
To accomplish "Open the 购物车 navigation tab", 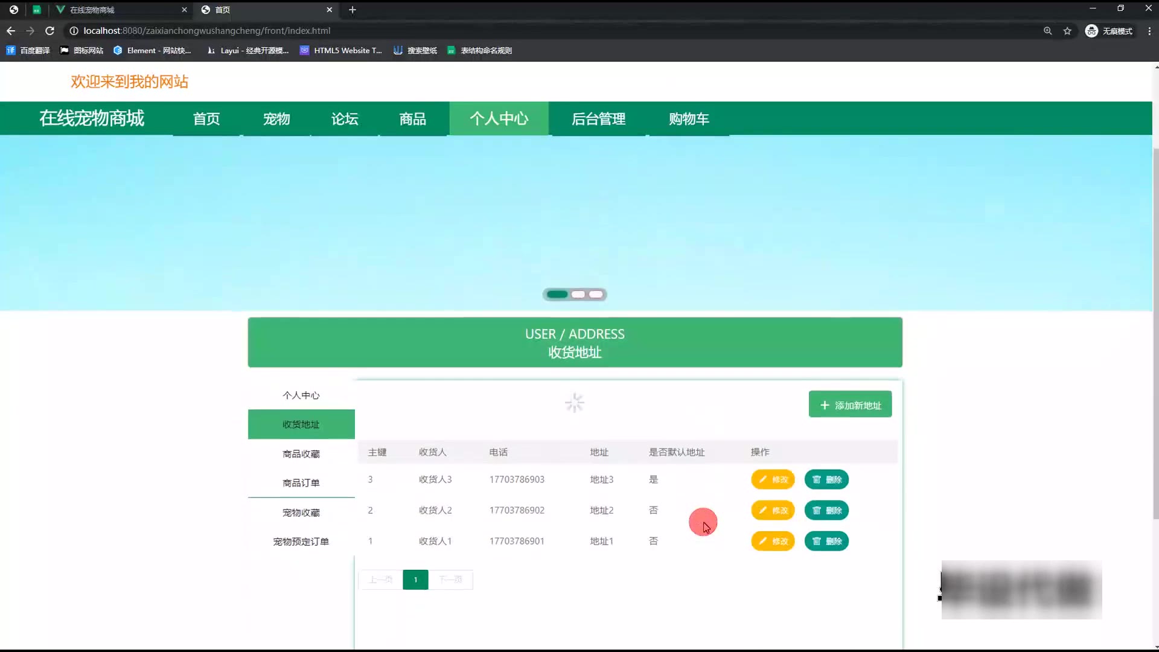I will tap(689, 119).
